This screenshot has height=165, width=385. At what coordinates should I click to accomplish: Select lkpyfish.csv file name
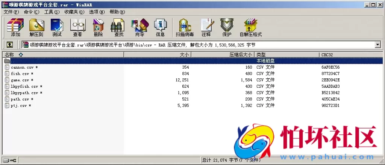click(27, 86)
